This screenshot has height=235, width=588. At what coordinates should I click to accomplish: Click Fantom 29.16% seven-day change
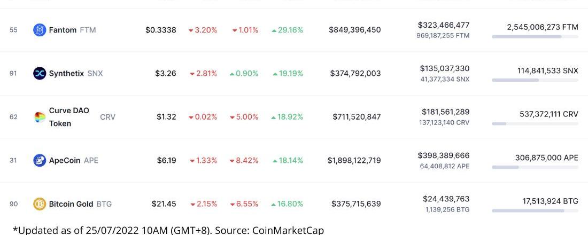[x=287, y=30]
